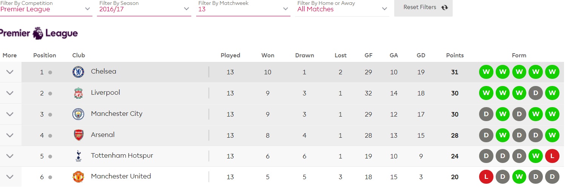Click the Liverpool club crest icon
567x189 pixels.
point(78,93)
